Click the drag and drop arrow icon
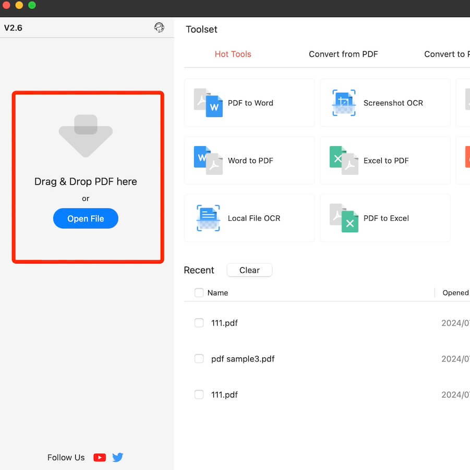 [x=86, y=136]
